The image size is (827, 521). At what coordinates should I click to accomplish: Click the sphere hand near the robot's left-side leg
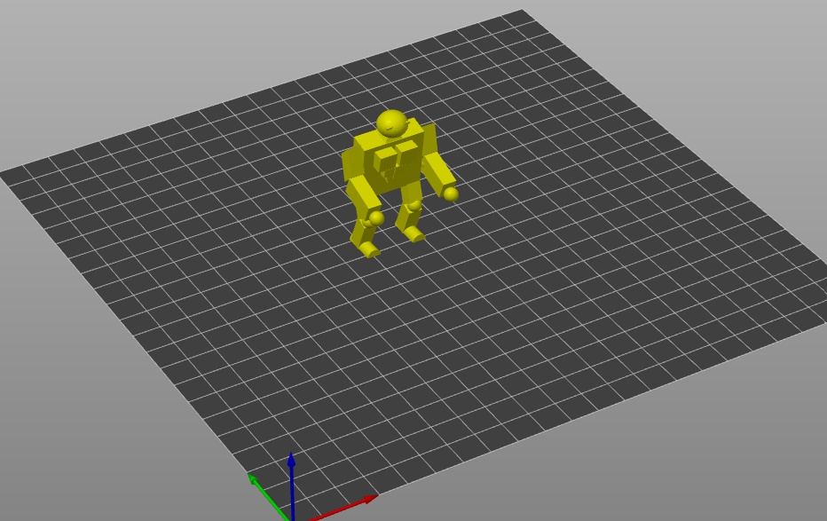click(376, 217)
